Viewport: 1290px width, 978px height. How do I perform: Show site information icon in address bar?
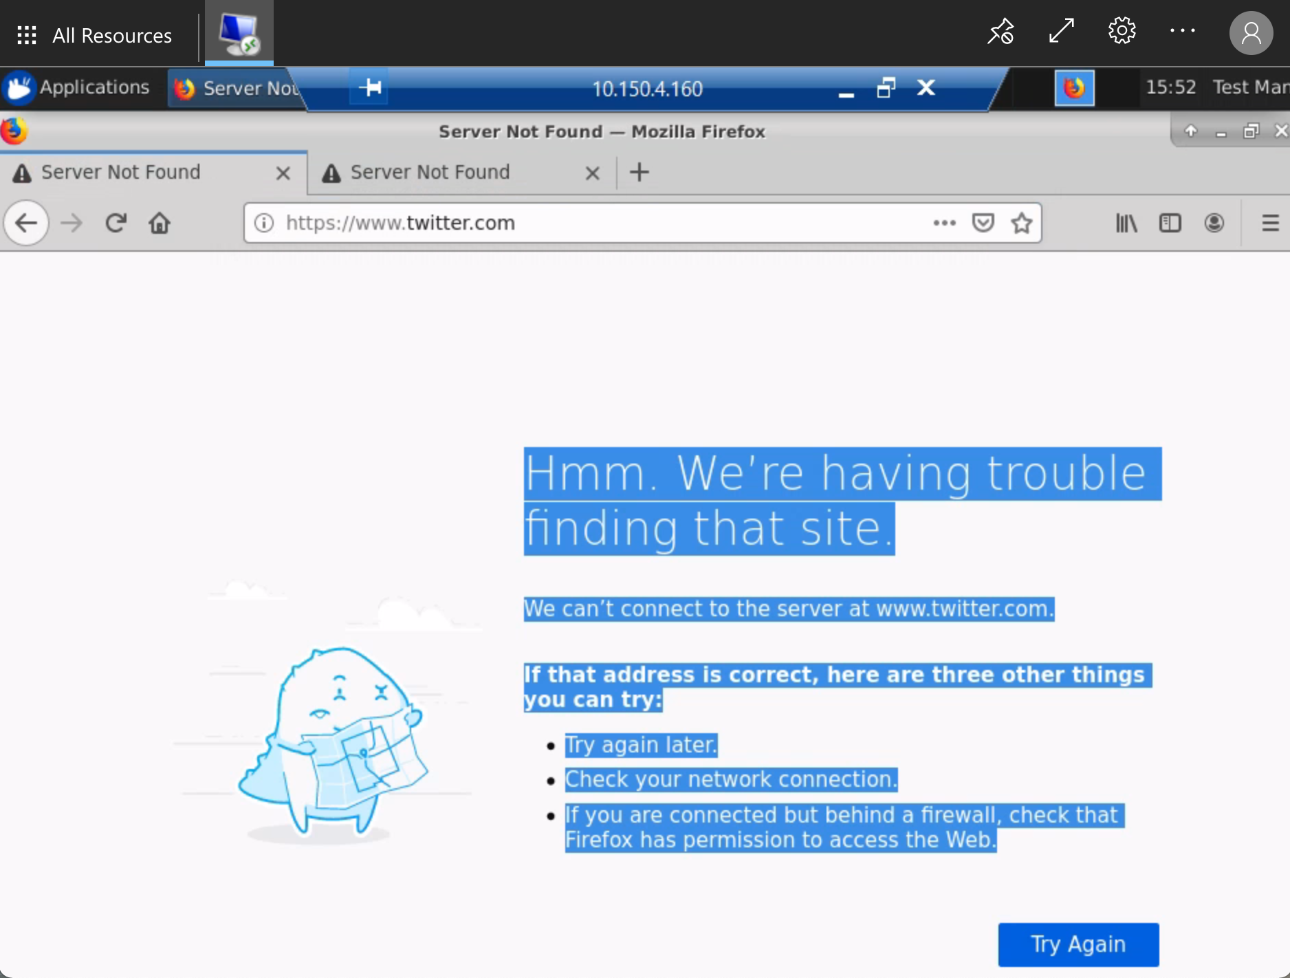(x=264, y=223)
